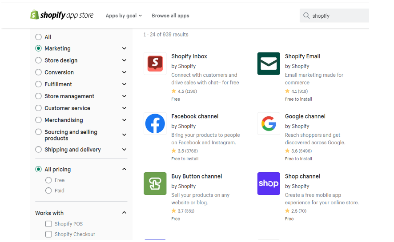Select the Store design radio button
This screenshot has width=394, height=242.
pyautogui.click(x=38, y=60)
